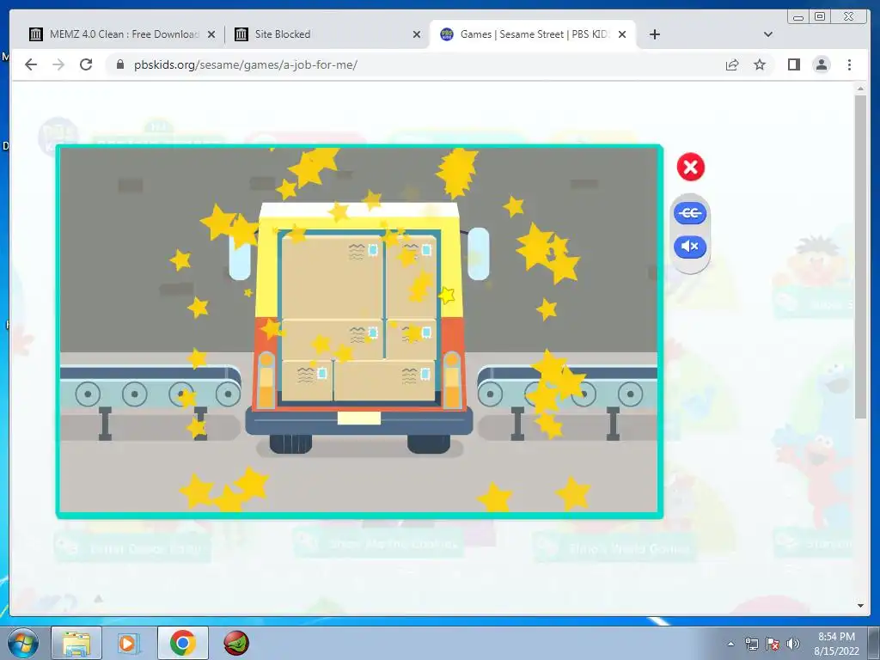The height and width of the screenshot is (660, 880).
Task: Focus the pbskids.org address bar
Action: click(x=415, y=64)
